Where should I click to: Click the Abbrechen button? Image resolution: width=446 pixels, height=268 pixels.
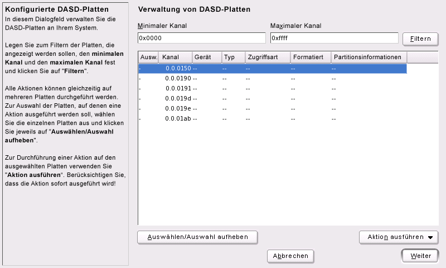click(x=290, y=256)
